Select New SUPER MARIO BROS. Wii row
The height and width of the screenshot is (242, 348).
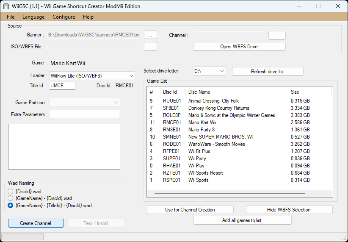(240, 137)
